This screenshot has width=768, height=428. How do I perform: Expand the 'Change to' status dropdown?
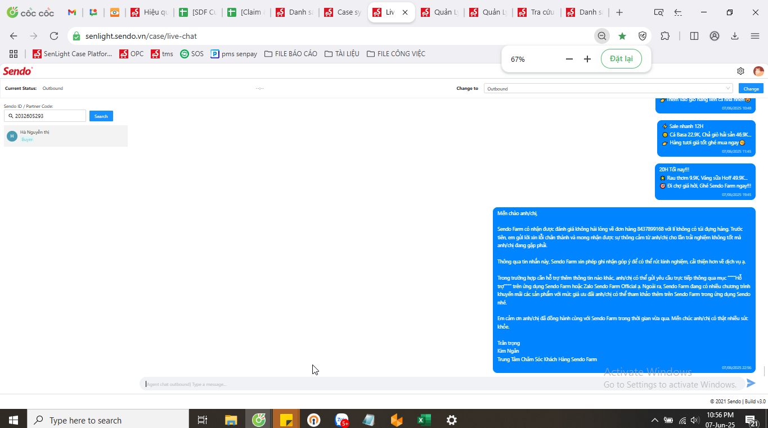click(x=608, y=89)
